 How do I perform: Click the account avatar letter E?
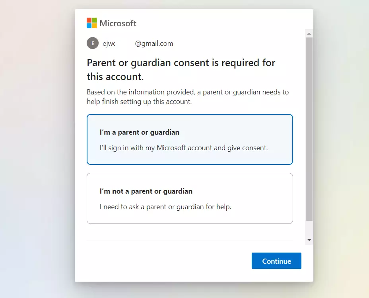93,43
